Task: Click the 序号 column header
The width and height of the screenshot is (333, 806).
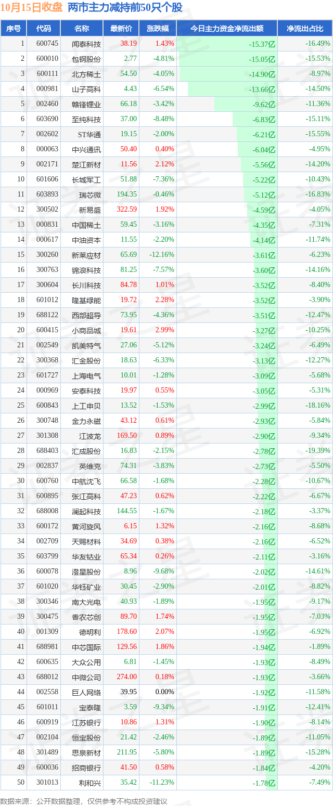Action: click(14, 29)
